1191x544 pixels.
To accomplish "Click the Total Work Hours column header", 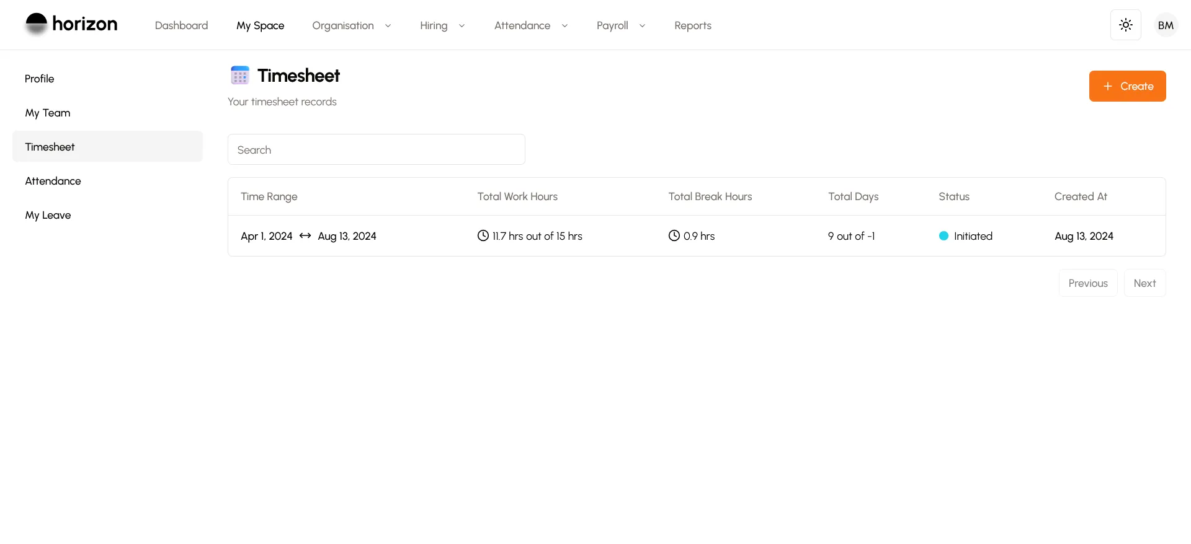I will (x=517, y=196).
